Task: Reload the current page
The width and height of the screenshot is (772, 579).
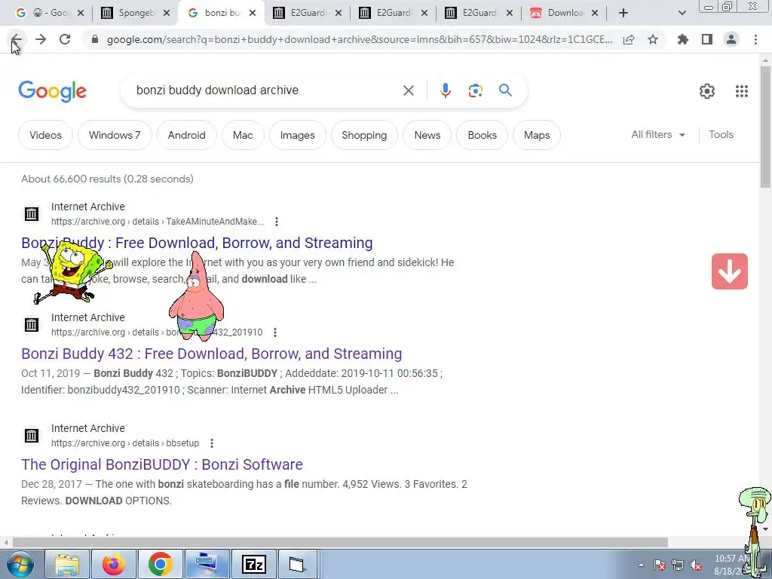Action: tap(65, 39)
